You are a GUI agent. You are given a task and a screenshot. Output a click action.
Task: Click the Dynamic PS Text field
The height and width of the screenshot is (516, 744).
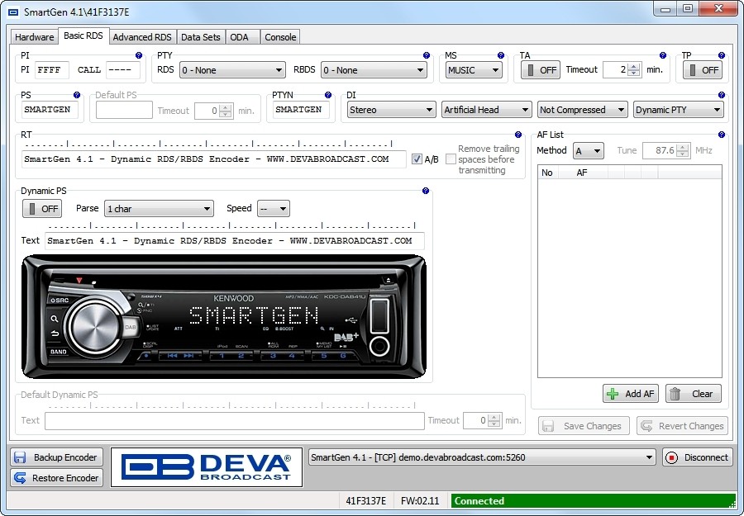click(x=235, y=241)
